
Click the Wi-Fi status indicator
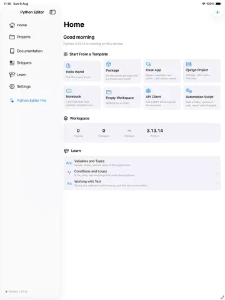(204, 4)
